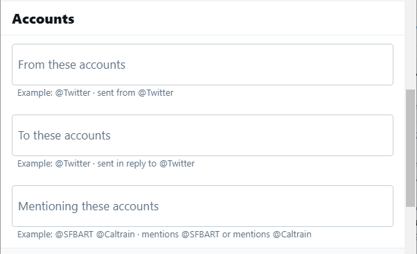Screen dimensions: 417x254
Task: Select the Mentioning these accounts text box
Action: [x=202, y=206]
